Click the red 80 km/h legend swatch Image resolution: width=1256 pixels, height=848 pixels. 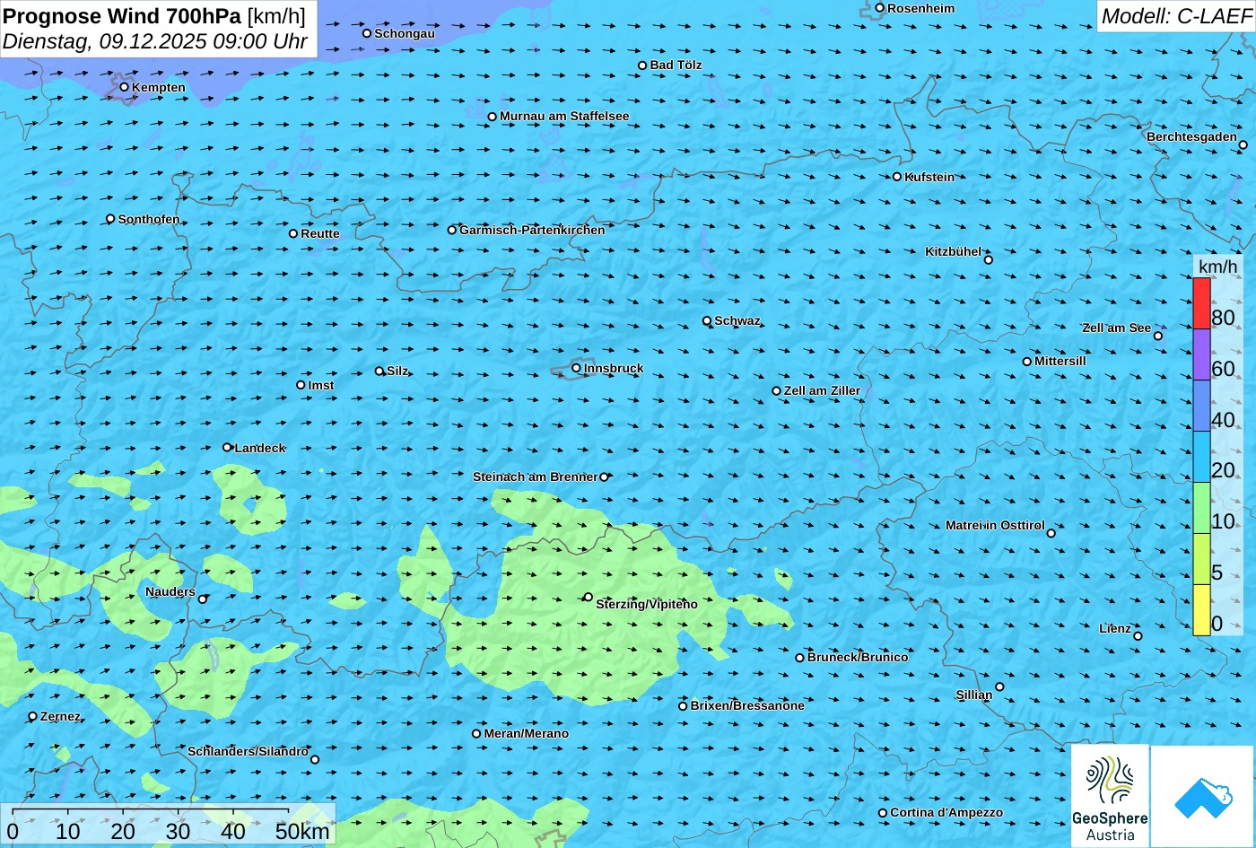coord(1201,303)
